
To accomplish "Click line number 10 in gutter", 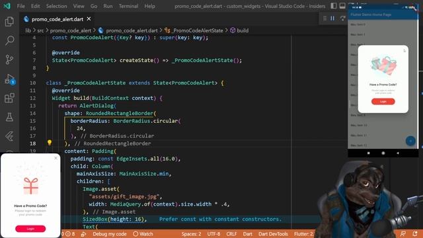I will coord(32,83).
